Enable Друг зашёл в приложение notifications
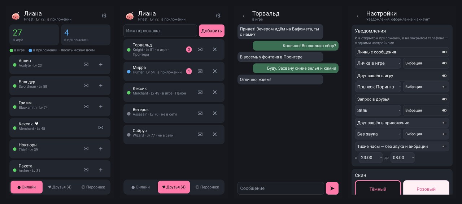Screen dimensions: 462x204 [444, 123]
